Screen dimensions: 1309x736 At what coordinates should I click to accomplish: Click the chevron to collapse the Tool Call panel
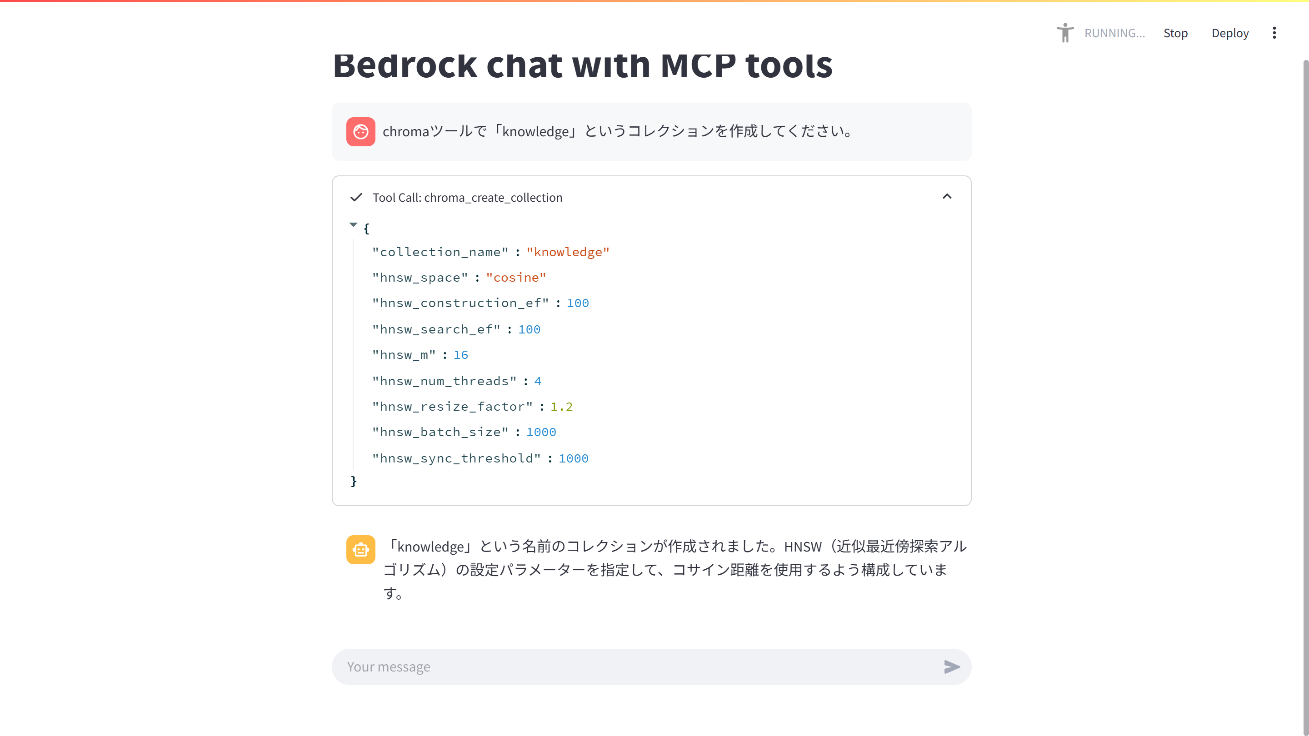pyautogui.click(x=947, y=196)
